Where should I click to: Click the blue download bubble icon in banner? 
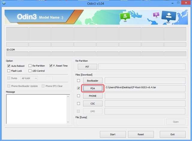pyautogui.click(x=169, y=16)
